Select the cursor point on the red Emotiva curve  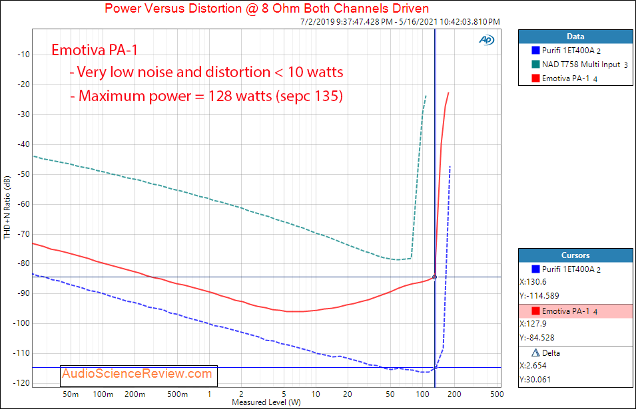pyautogui.click(x=434, y=277)
